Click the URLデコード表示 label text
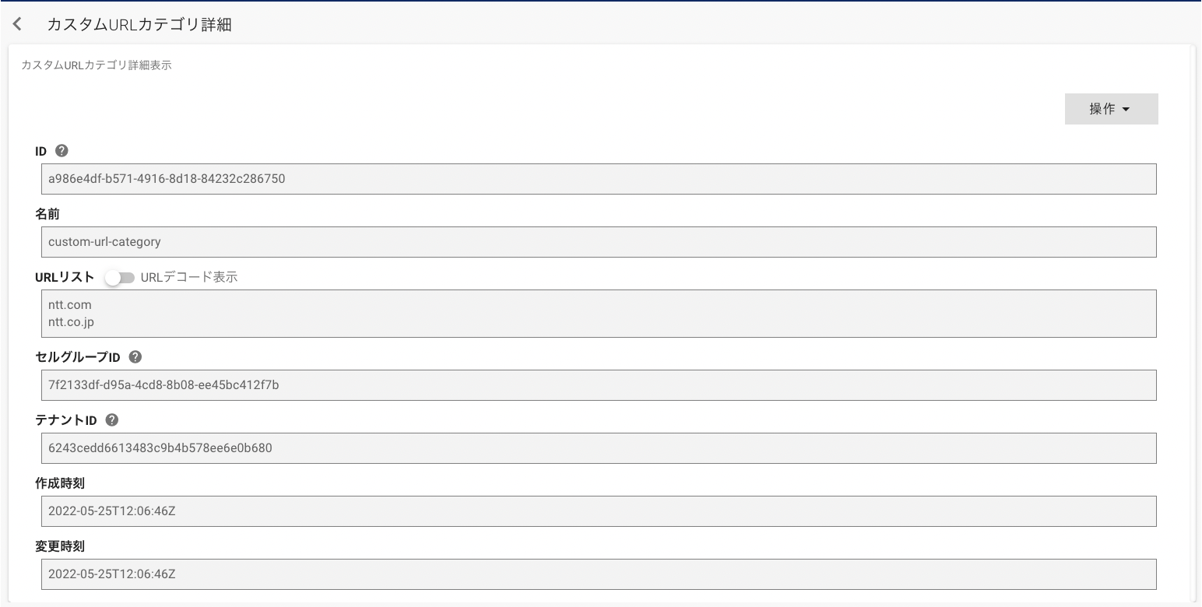The width and height of the screenshot is (1202, 607). pos(189,277)
